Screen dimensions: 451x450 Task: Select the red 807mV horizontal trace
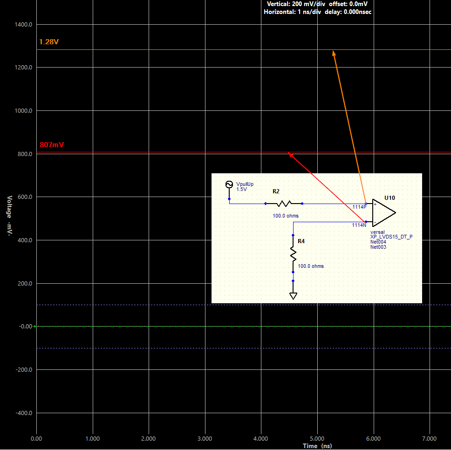click(140, 151)
